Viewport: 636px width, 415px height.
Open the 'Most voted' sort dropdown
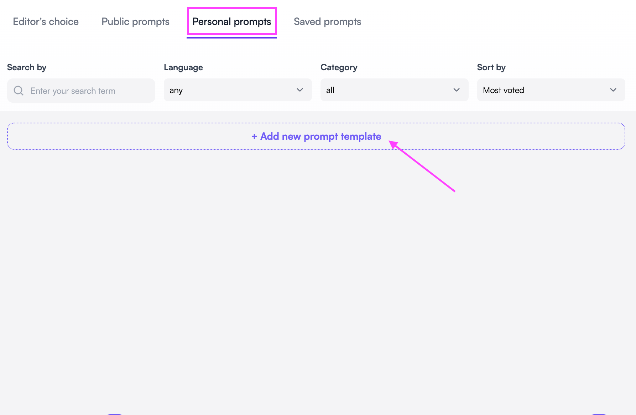click(x=551, y=90)
